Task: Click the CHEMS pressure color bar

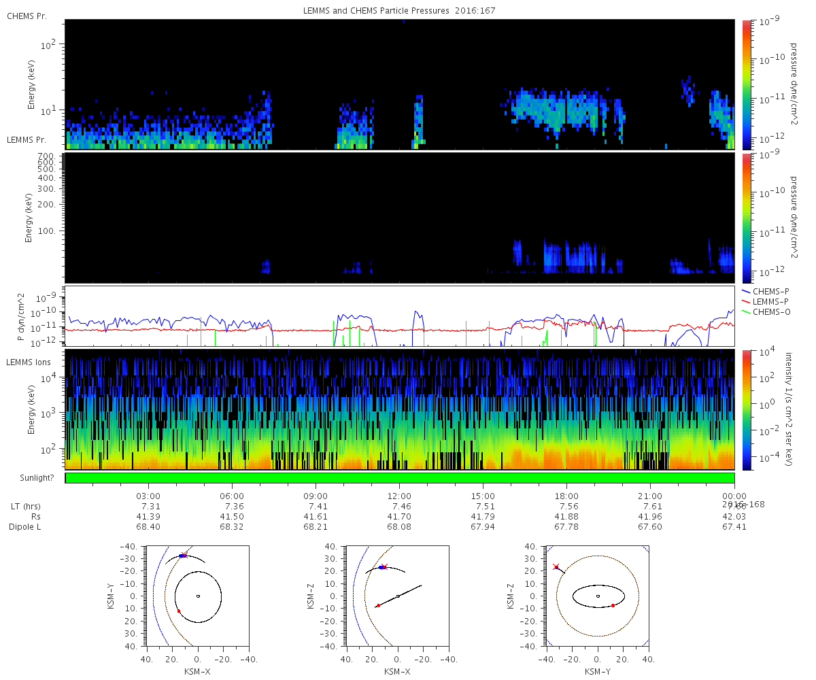Action: pyautogui.click(x=747, y=84)
